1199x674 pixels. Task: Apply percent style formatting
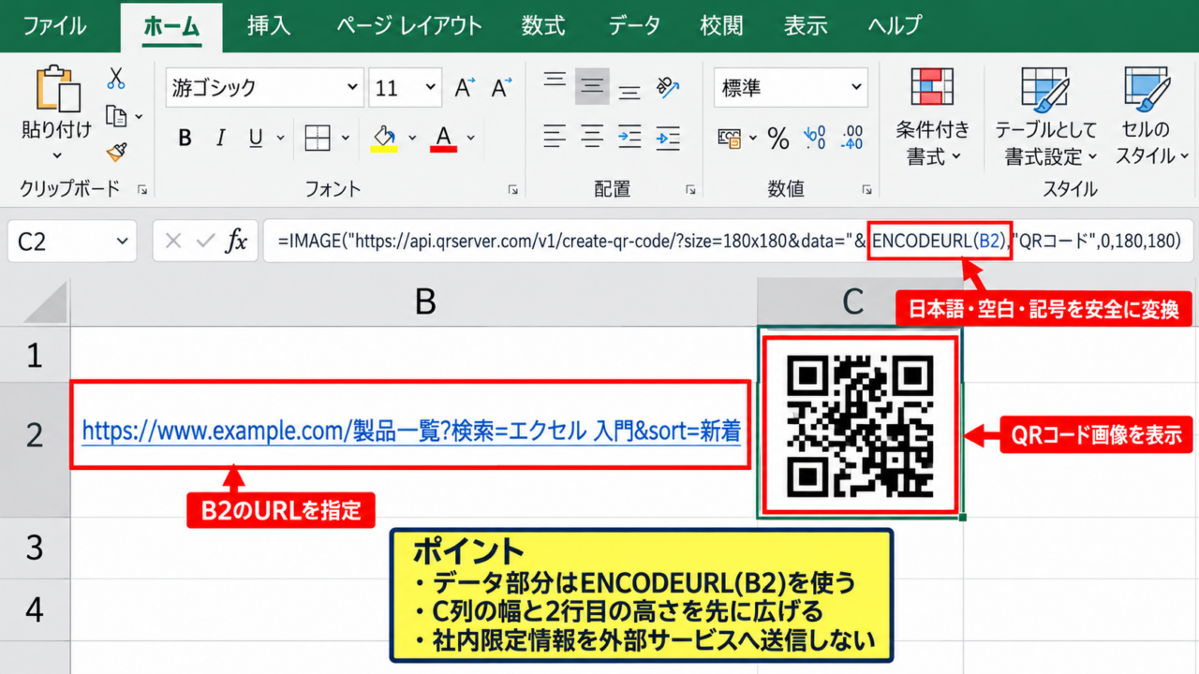pos(778,139)
